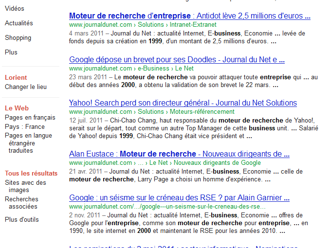This screenshot has height=248, width=331.
Task: Click the 21 avr. 2011 date text
Action: click(86, 172)
